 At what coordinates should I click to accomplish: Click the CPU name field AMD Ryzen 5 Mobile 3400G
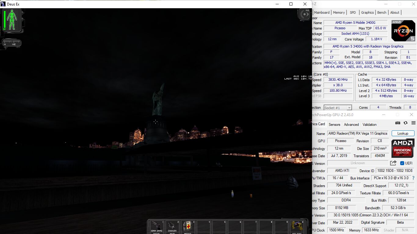(355, 23)
